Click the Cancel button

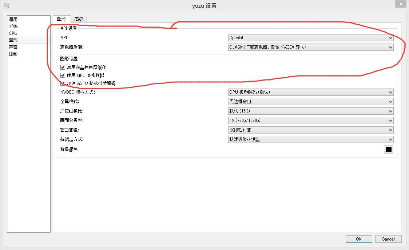[388, 239]
